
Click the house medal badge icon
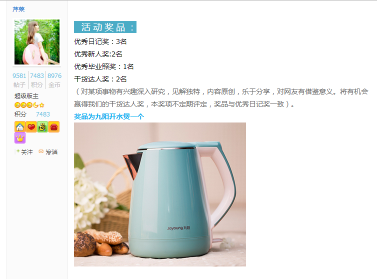pos(20,127)
